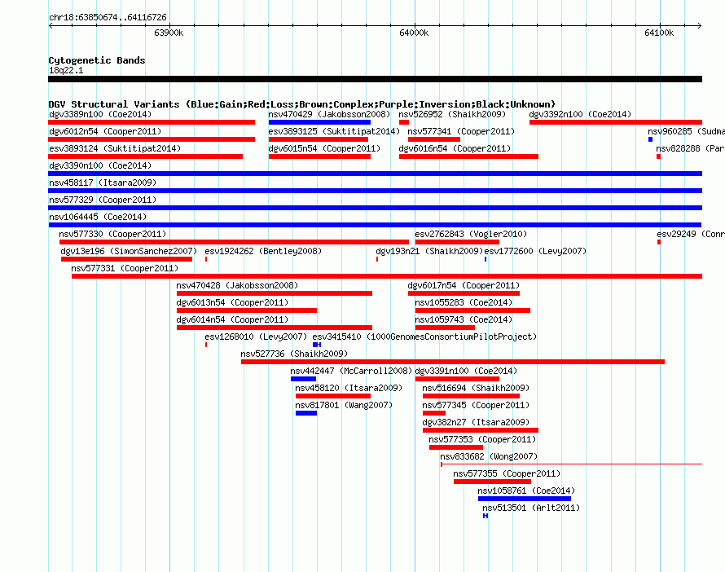Open esv3415410 1000Genomes pilot variant

coord(317,345)
